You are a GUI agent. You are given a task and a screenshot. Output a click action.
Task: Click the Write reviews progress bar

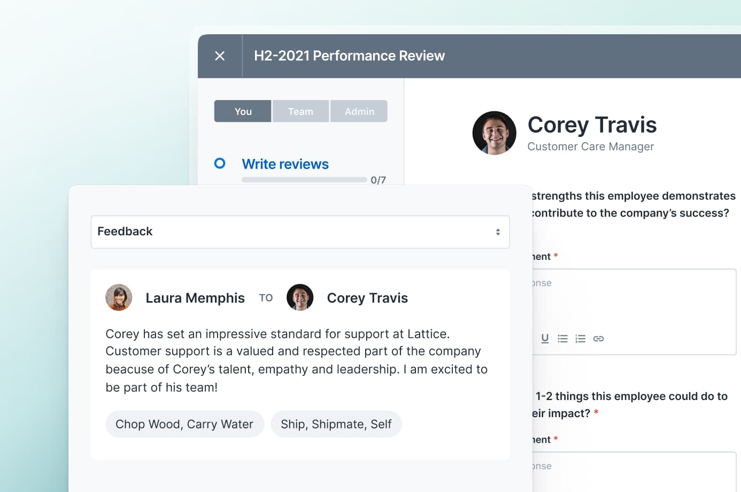coord(304,180)
